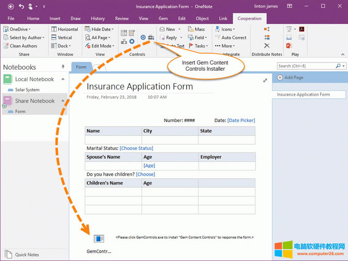Open GemControls.exe attachment on the page
This screenshot has width=348, height=261.
click(x=99, y=239)
